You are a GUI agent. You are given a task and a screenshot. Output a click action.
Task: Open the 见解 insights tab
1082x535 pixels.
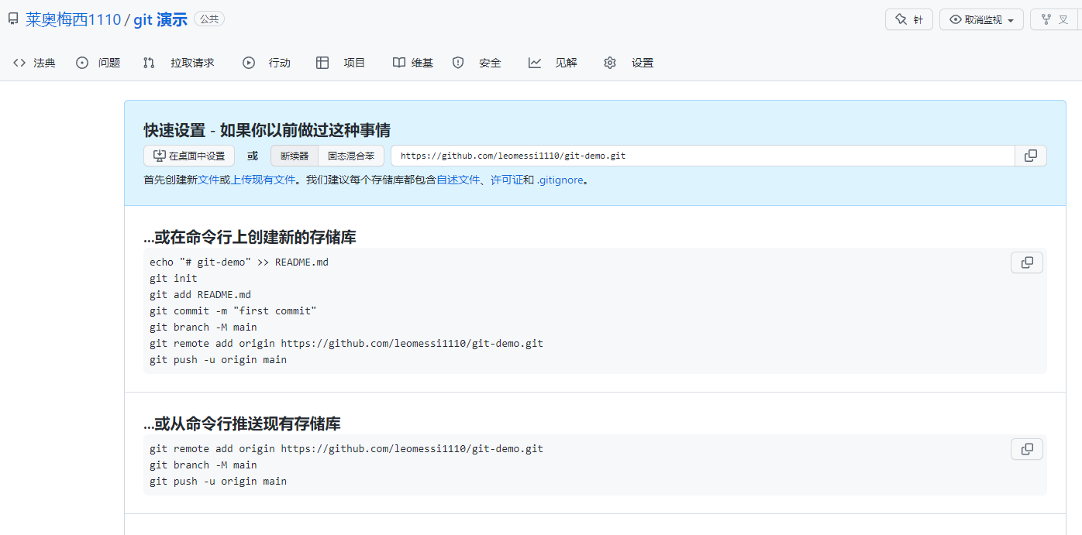tap(553, 63)
